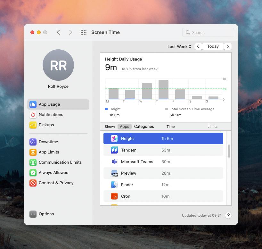Open the help question mark button
The width and height of the screenshot is (262, 249).
[228, 215]
